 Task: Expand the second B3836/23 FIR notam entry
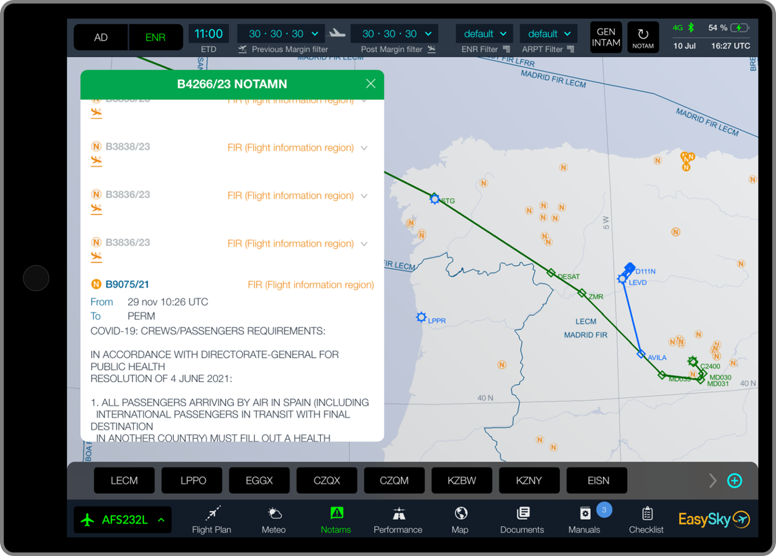[x=365, y=244]
